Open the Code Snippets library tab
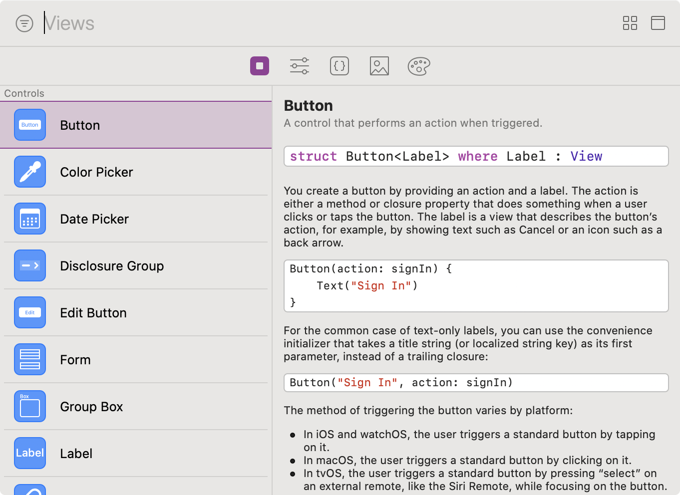The height and width of the screenshot is (495, 680). 340,66
